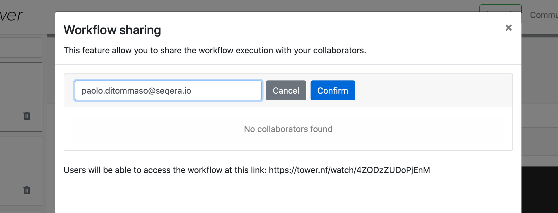Click the search box in left sidebar

[x=20, y=47]
